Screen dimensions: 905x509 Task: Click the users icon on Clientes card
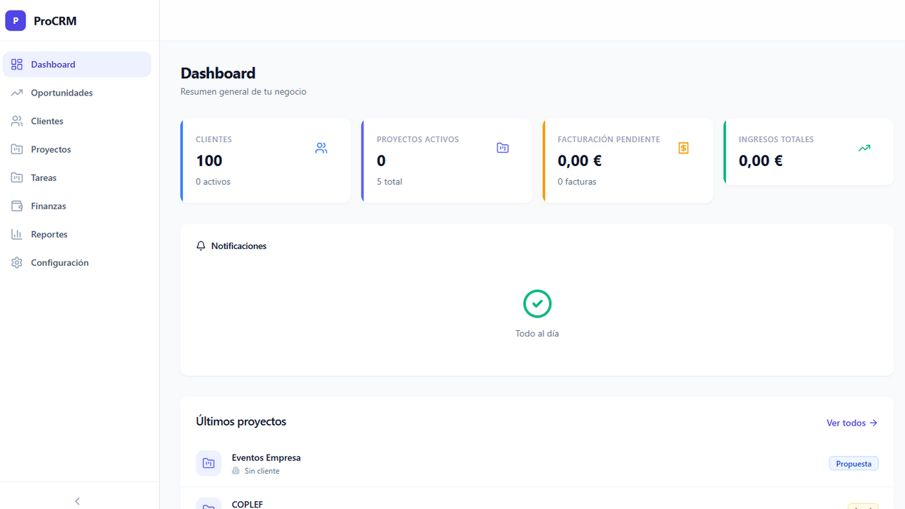[322, 148]
